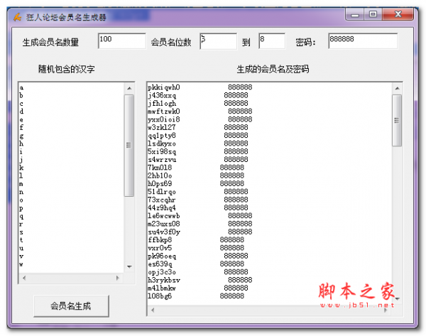The width and height of the screenshot is (426, 336).
Task: Close the generator window
Action: point(398,14)
